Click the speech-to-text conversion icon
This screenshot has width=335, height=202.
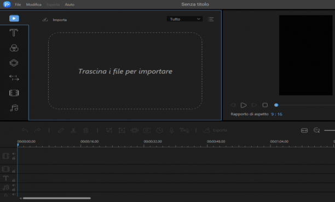(x=184, y=130)
